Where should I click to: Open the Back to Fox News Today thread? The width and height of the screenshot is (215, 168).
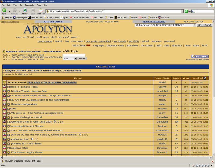tap(24, 87)
